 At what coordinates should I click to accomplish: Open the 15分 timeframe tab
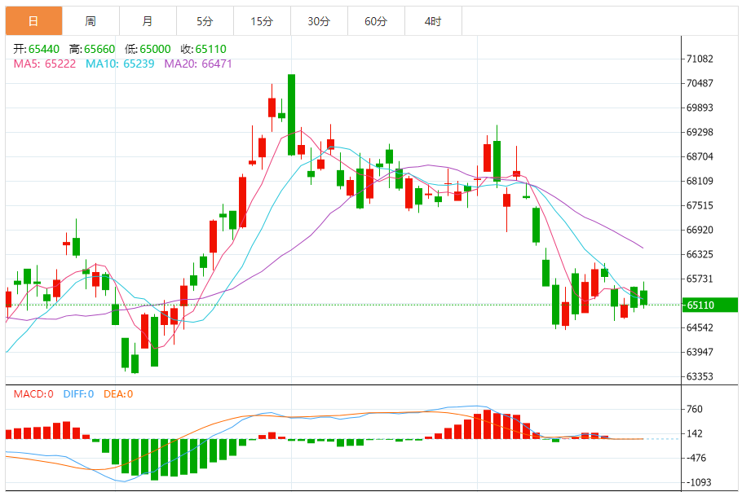[262, 21]
